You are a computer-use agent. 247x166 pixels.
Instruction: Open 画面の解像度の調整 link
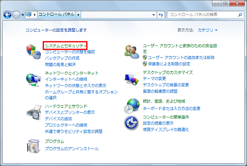(160, 91)
